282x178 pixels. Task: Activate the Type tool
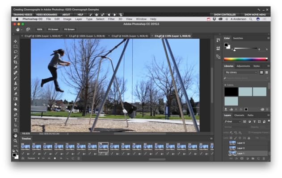pos(16,120)
